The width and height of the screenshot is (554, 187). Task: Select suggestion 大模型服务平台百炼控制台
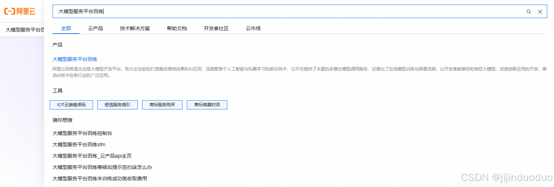82,133
